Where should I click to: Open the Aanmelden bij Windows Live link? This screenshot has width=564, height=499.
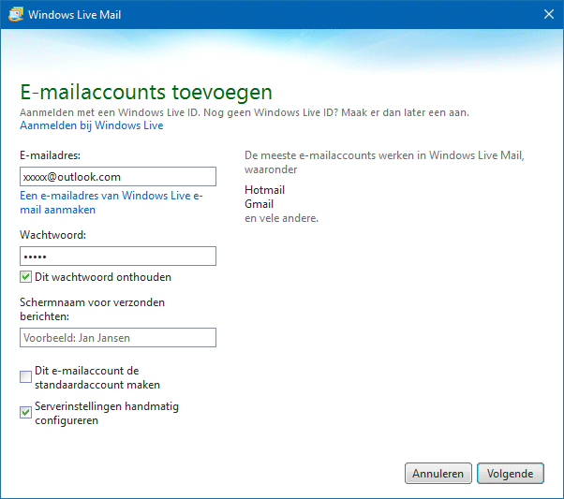coord(92,125)
